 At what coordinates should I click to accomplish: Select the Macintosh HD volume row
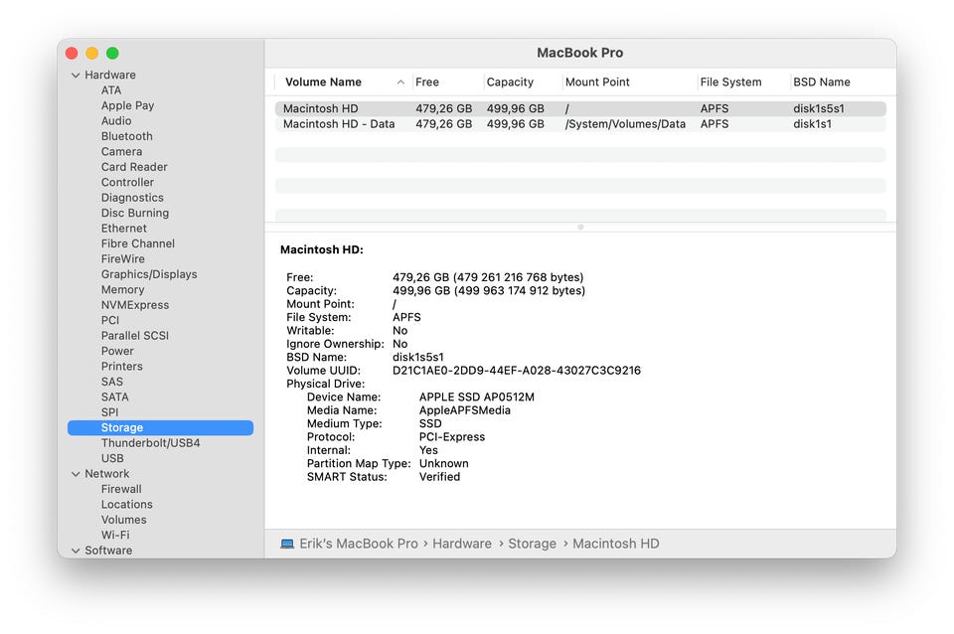[321, 108]
